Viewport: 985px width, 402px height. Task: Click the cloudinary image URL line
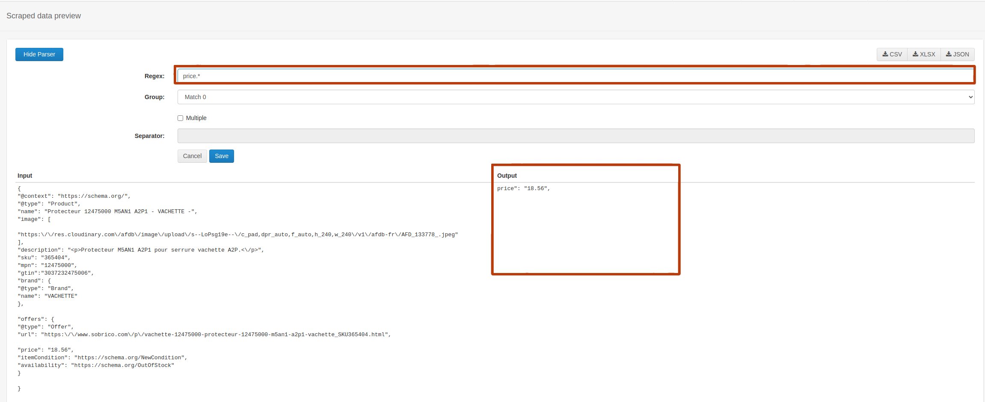click(x=237, y=235)
